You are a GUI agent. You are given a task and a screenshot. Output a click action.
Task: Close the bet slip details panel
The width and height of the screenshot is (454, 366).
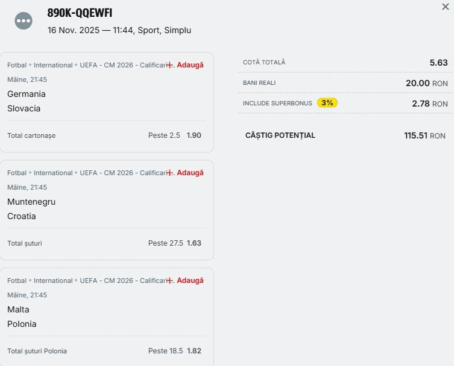[445, 7]
